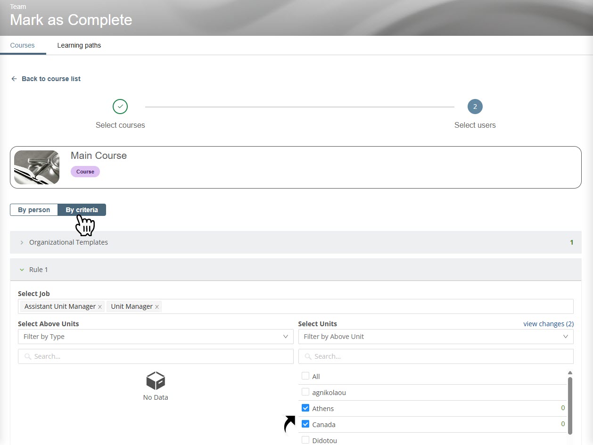
Task: Check the All units checkbox
Action: point(305,376)
